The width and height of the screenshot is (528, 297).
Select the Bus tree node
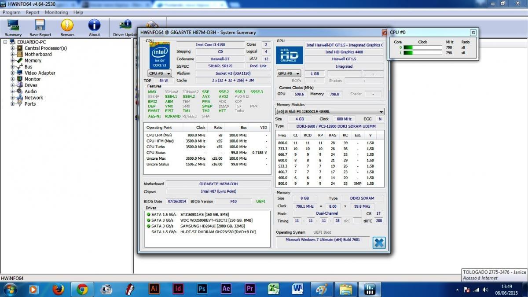[x=28, y=67]
